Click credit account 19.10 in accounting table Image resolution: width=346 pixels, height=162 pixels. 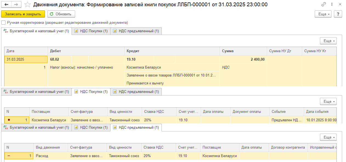coord(139,59)
